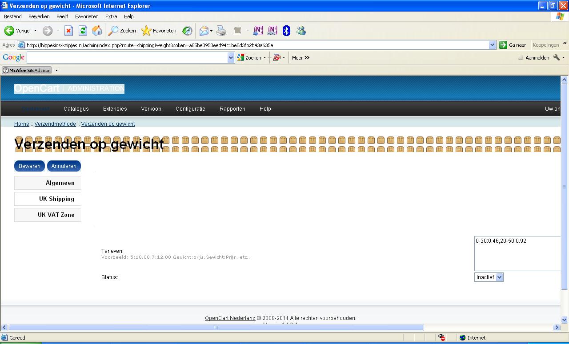Open the Extra menu

(111, 16)
